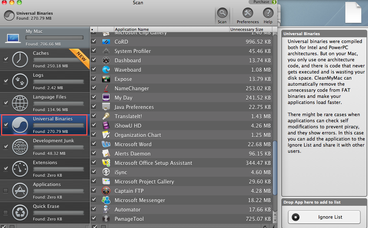This screenshot has height=228, width=368.
Task: Click the TranslateIt! app icon
Action: [x=106, y=116]
